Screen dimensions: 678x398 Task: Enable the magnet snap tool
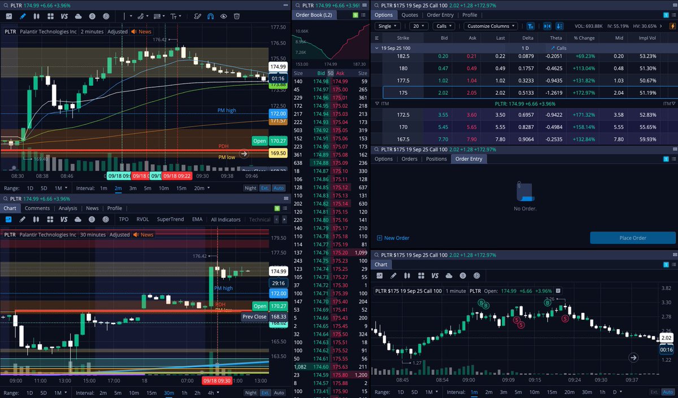[210, 16]
